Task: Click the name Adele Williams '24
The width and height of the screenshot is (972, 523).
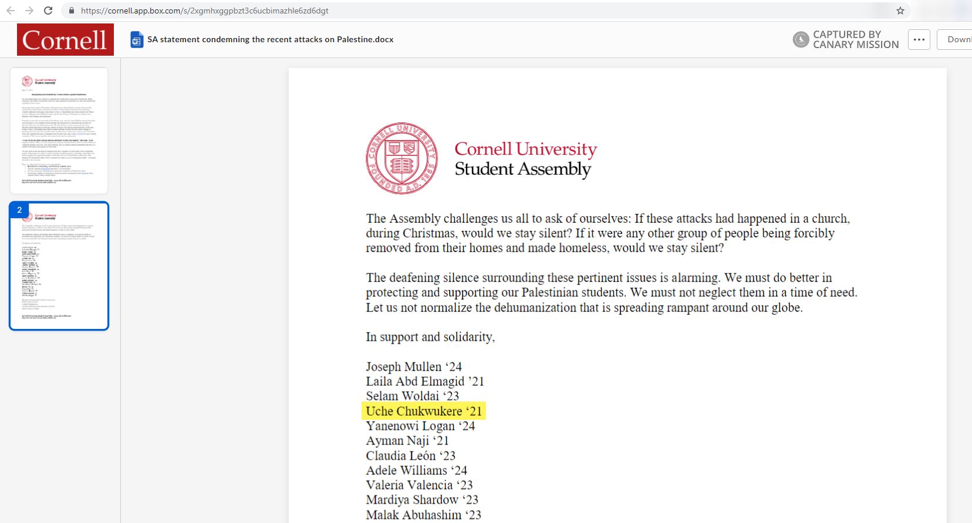Action: point(416,470)
